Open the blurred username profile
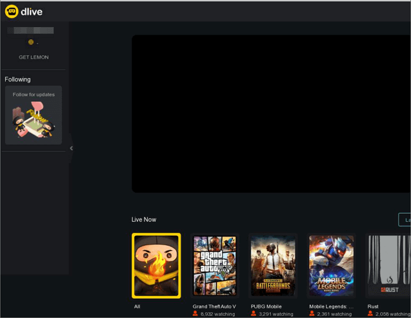The height and width of the screenshot is (318, 411). point(31,30)
